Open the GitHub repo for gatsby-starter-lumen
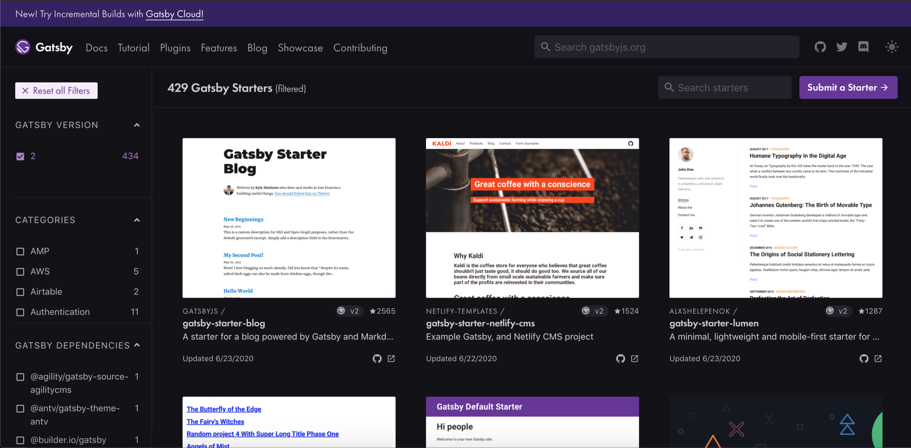This screenshot has height=448, width=911. pyautogui.click(x=864, y=359)
